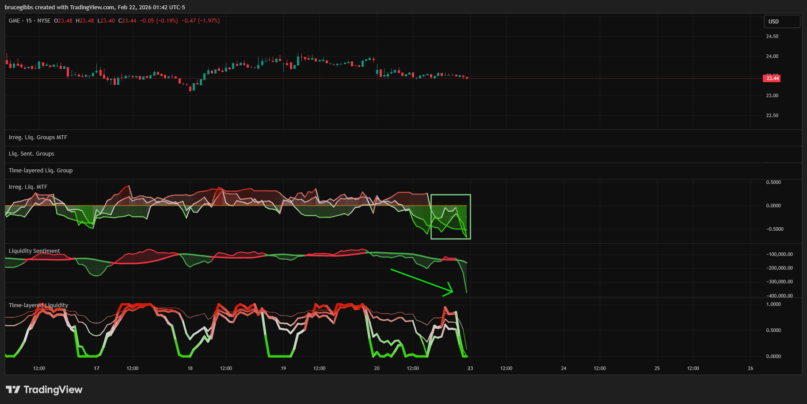Expand the Time-layered Liq. Group pane
Viewport: 807px width, 404px height.
pos(41,171)
